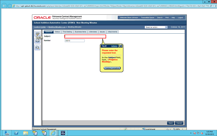Image resolution: width=217 pixels, height=136 pixels.
Task: Run the Spelling check icon
Action: click(x=37, y=34)
